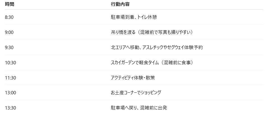Select the 11:30 time cell
This screenshot has width=266, height=114.
tap(10, 78)
